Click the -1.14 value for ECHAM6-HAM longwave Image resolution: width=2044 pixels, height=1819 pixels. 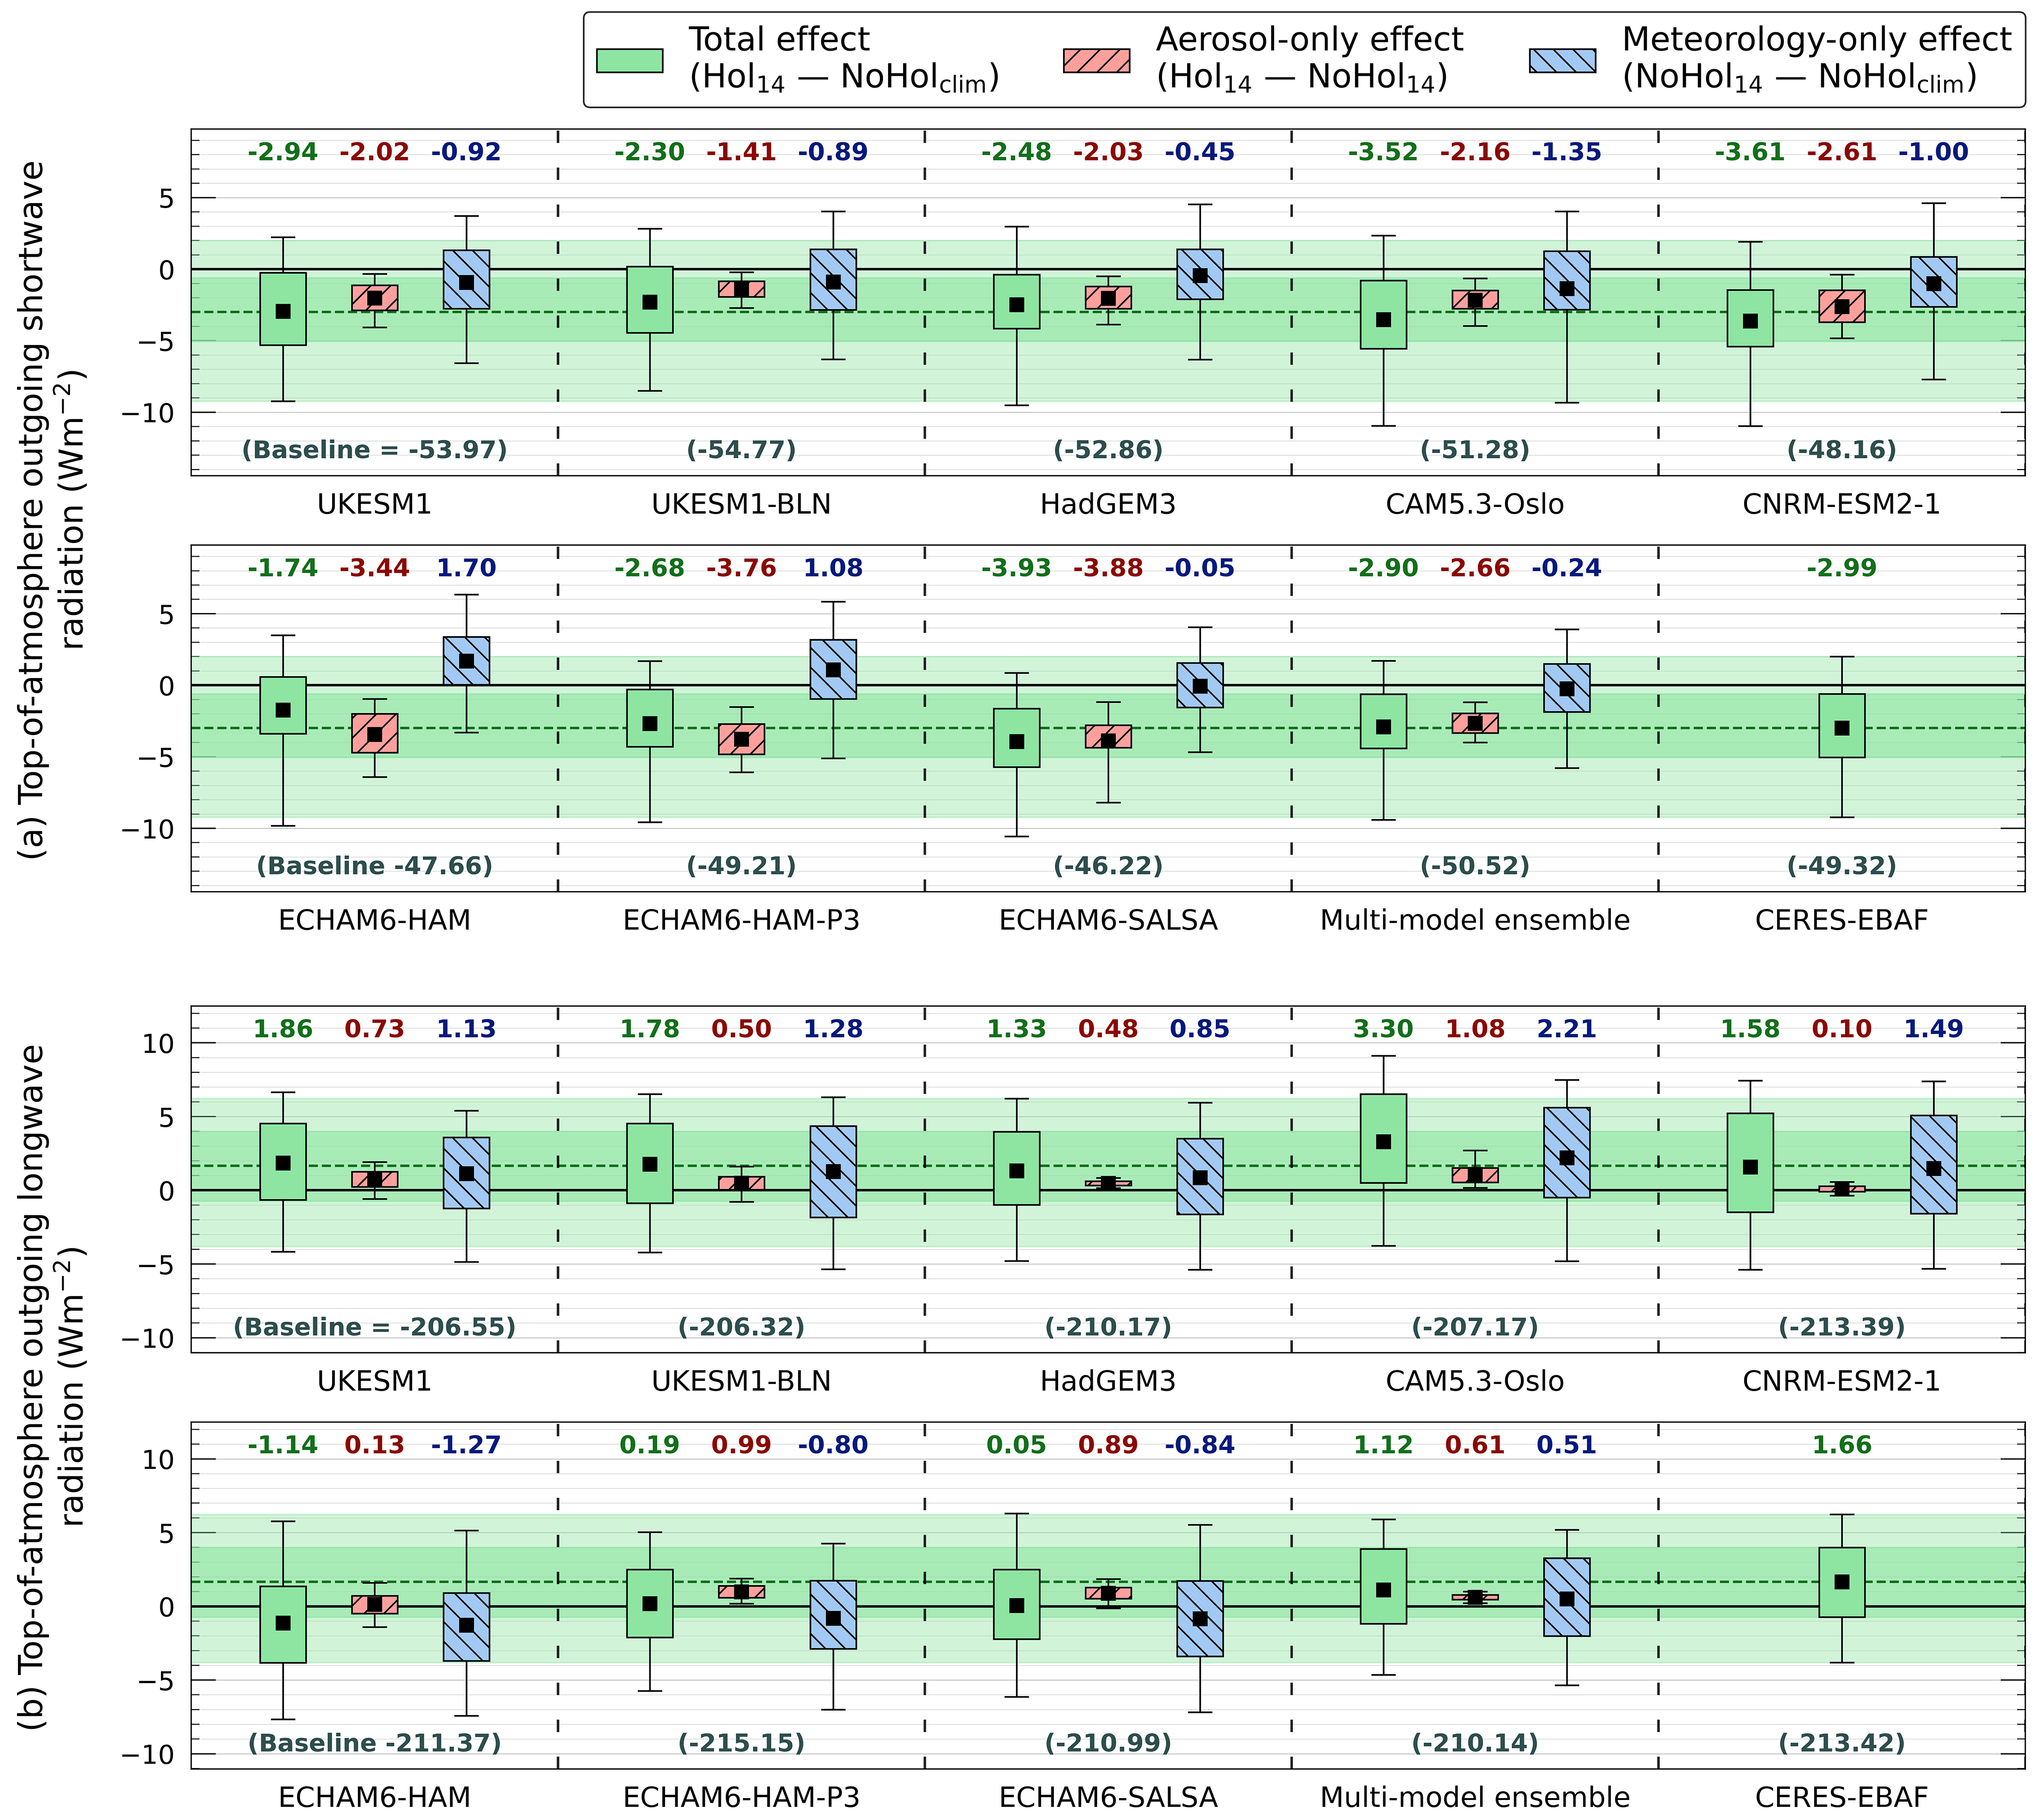click(282, 1445)
